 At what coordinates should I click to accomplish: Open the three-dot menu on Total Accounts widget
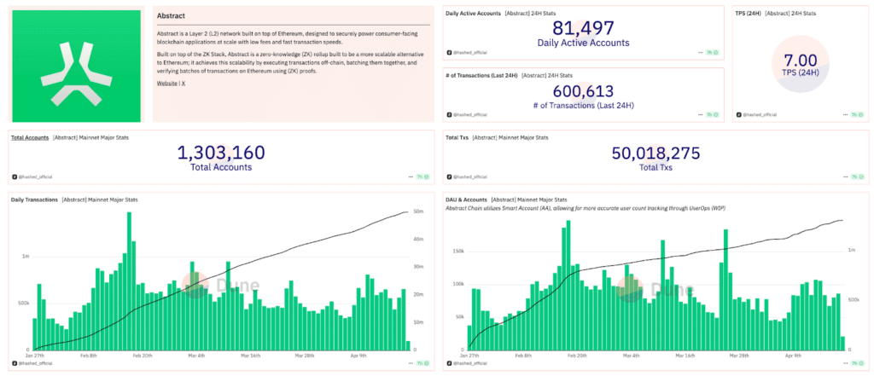pos(411,176)
